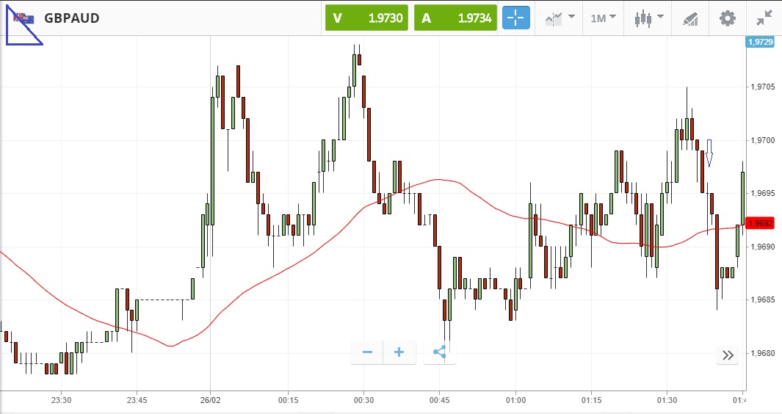This screenshot has height=414, width=782.
Task: Click the blue 1.9729 price tag
Action: tap(759, 42)
